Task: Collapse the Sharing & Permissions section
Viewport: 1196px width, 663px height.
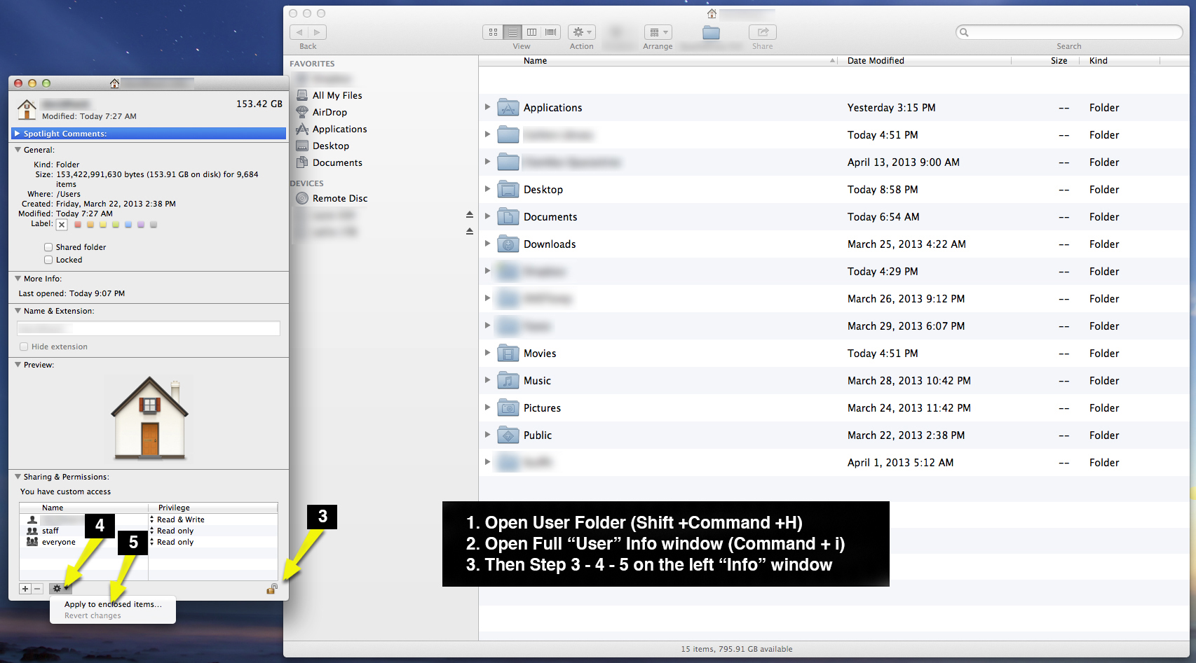Action: 18,476
